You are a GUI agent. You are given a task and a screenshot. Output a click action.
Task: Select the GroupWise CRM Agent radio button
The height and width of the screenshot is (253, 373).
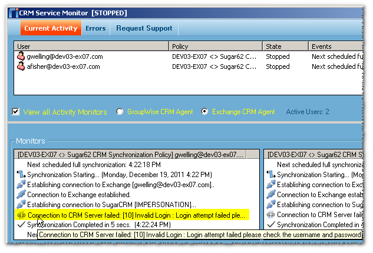(120, 111)
